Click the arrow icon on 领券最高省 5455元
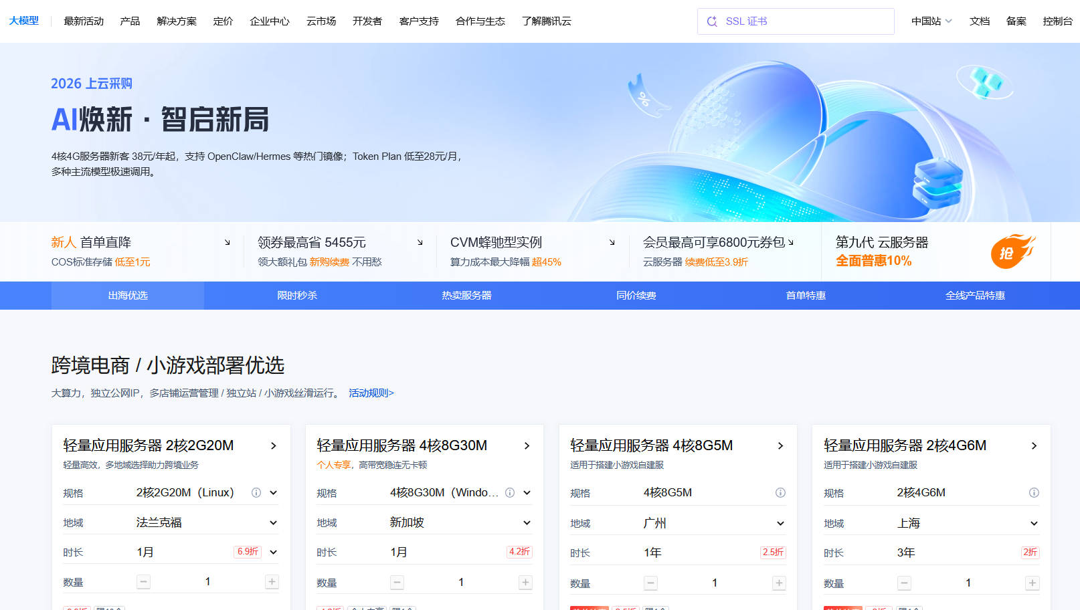 coord(420,242)
